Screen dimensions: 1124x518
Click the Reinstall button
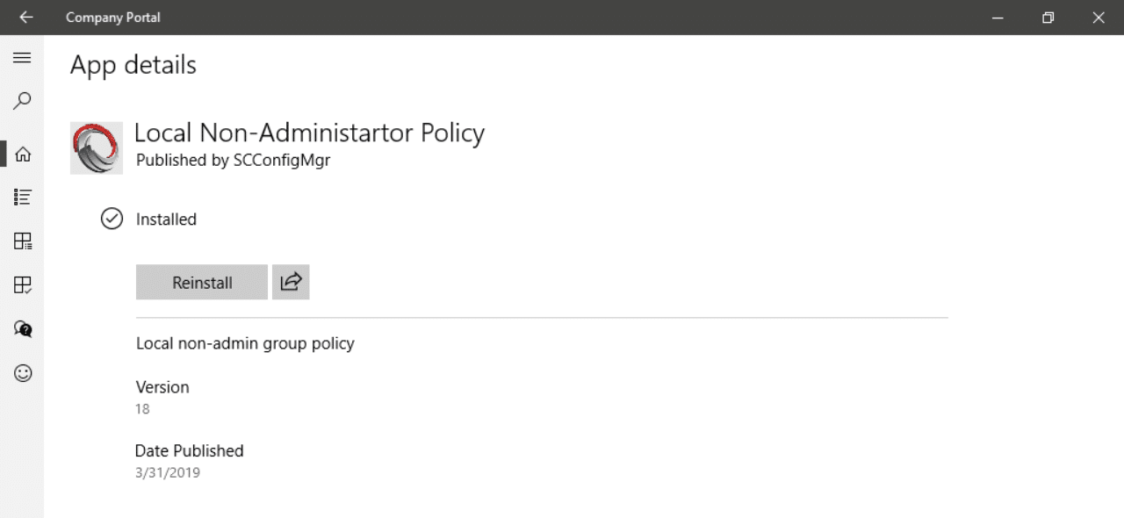coord(202,283)
